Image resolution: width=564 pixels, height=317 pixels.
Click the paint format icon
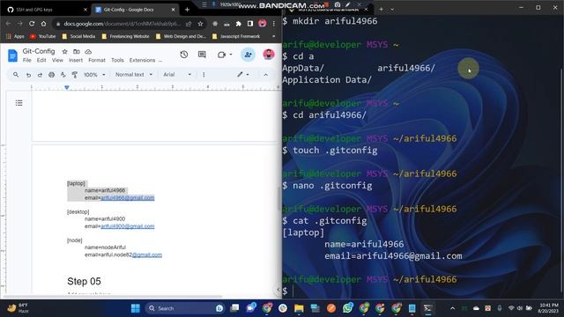tap(75, 74)
